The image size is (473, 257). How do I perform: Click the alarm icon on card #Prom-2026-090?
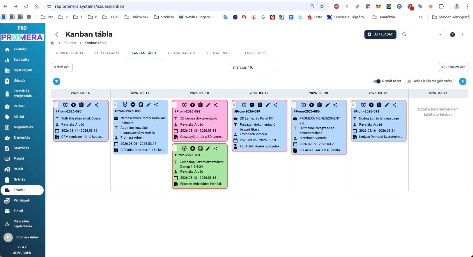tap(65, 105)
